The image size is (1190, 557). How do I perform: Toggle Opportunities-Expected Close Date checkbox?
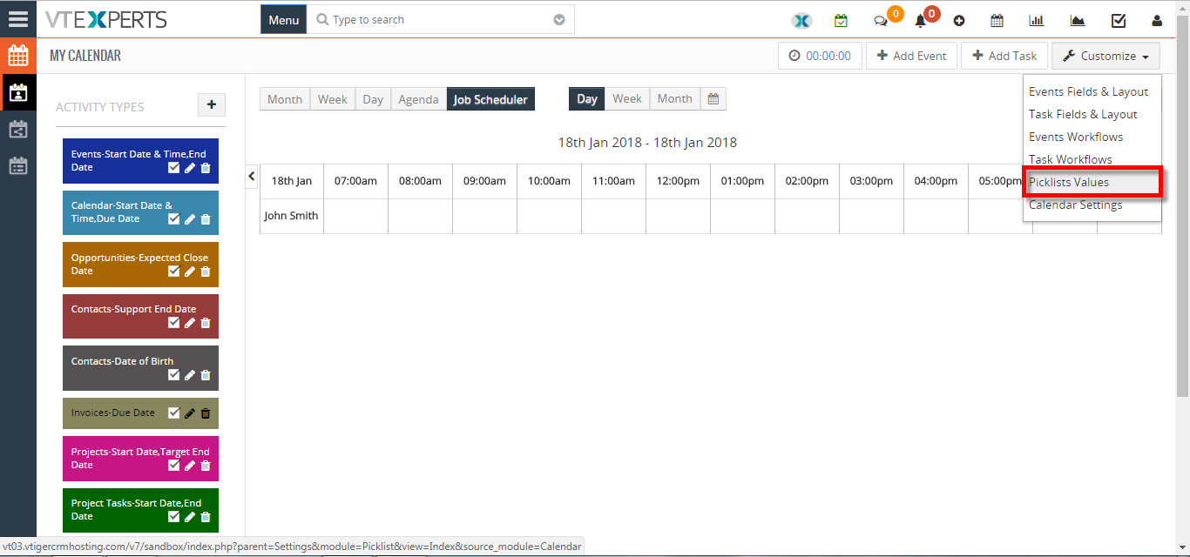pyautogui.click(x=173, y=272)
